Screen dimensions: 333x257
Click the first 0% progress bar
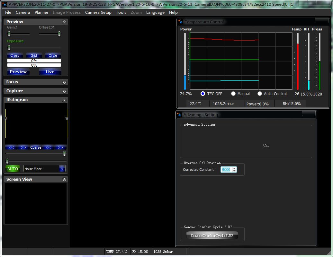pyautogui.click(x=34, y=61)
